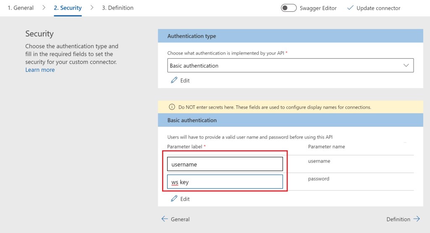Click the Update connector button label

pyautogui.click(x=378, y=8)
